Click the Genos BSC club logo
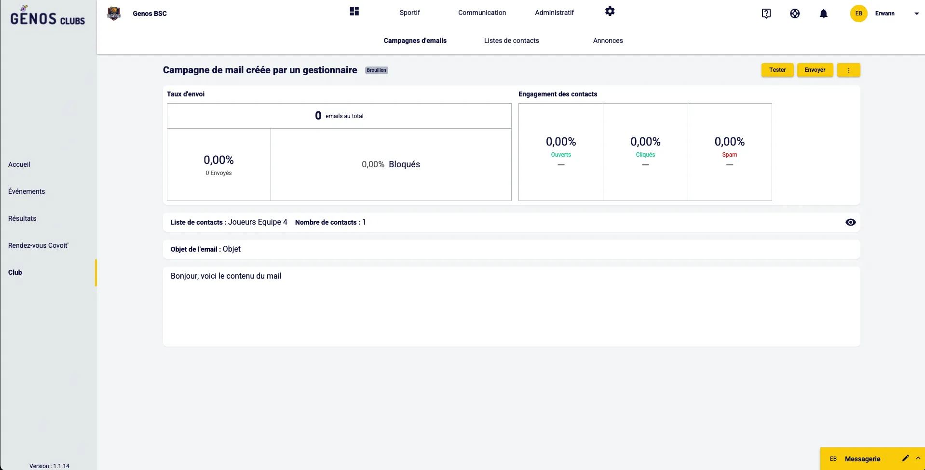This screenshot has height=470, width=925. pyautogui.click(x=114, y=13)
